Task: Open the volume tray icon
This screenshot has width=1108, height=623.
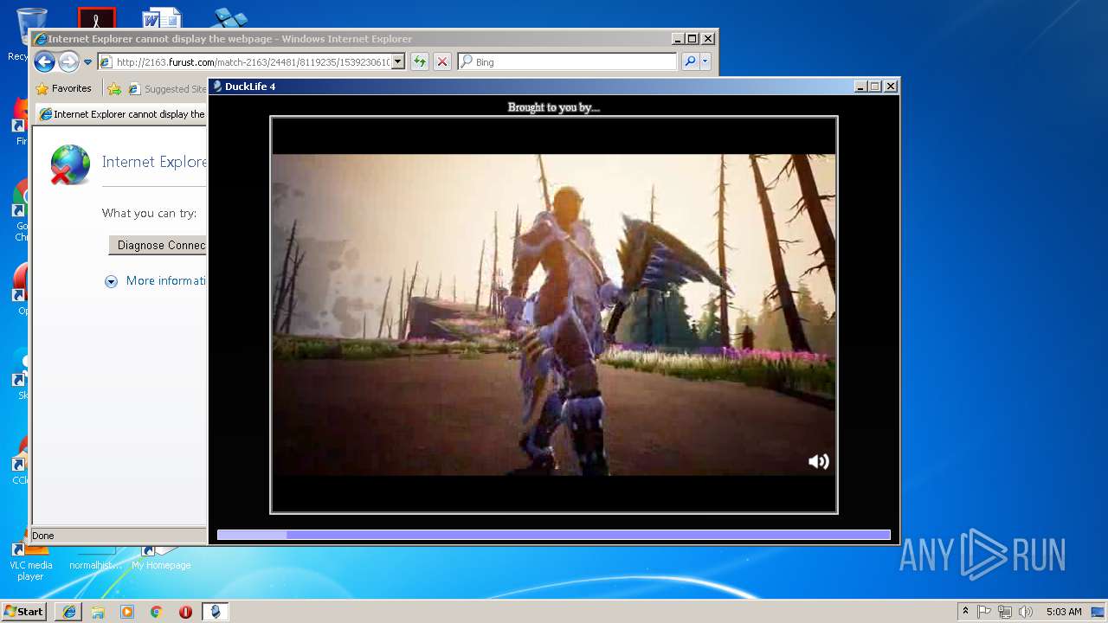Action: [x=1026, y=612]
